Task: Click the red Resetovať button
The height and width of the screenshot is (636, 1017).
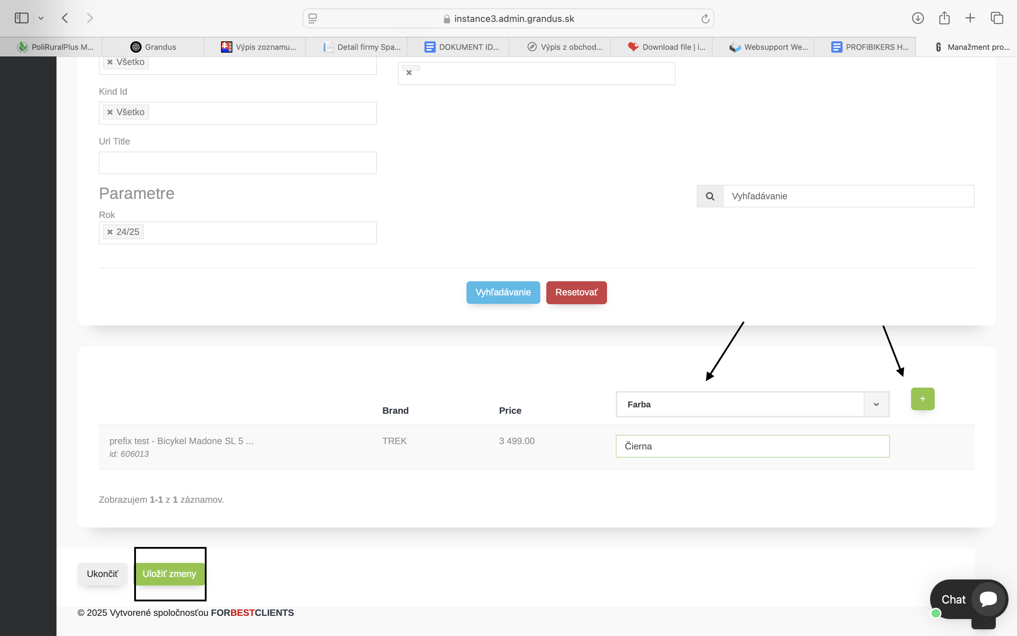Action: pos(576,292)
